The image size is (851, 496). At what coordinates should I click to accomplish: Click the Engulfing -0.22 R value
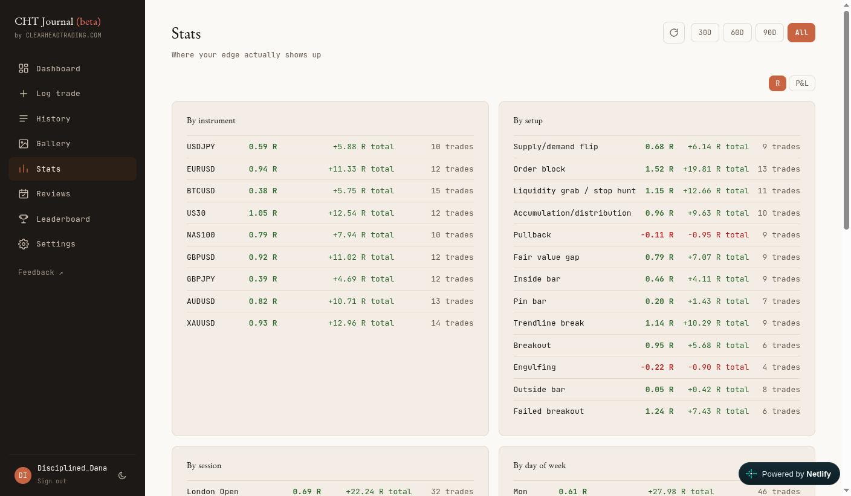(657, 367)
